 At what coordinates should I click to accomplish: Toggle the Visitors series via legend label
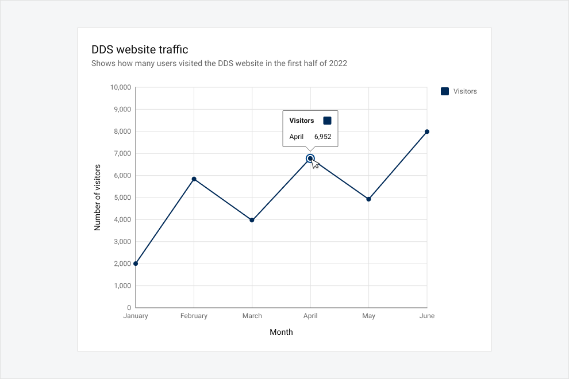tap(465, 91)
